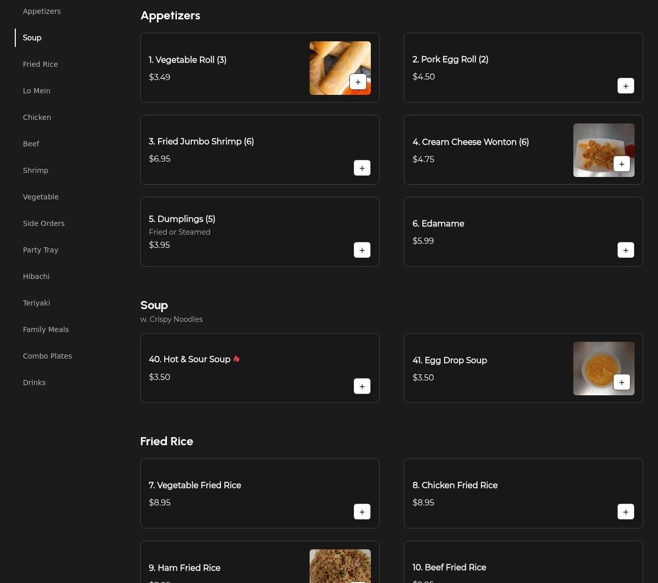Select Fried Rice category in sidebar
Screen dimensions: 658x583
[40, 64]
